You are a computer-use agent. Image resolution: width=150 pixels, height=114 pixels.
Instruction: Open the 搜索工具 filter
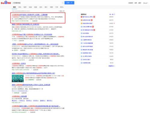pyautogui.click(x=62, y=11)
